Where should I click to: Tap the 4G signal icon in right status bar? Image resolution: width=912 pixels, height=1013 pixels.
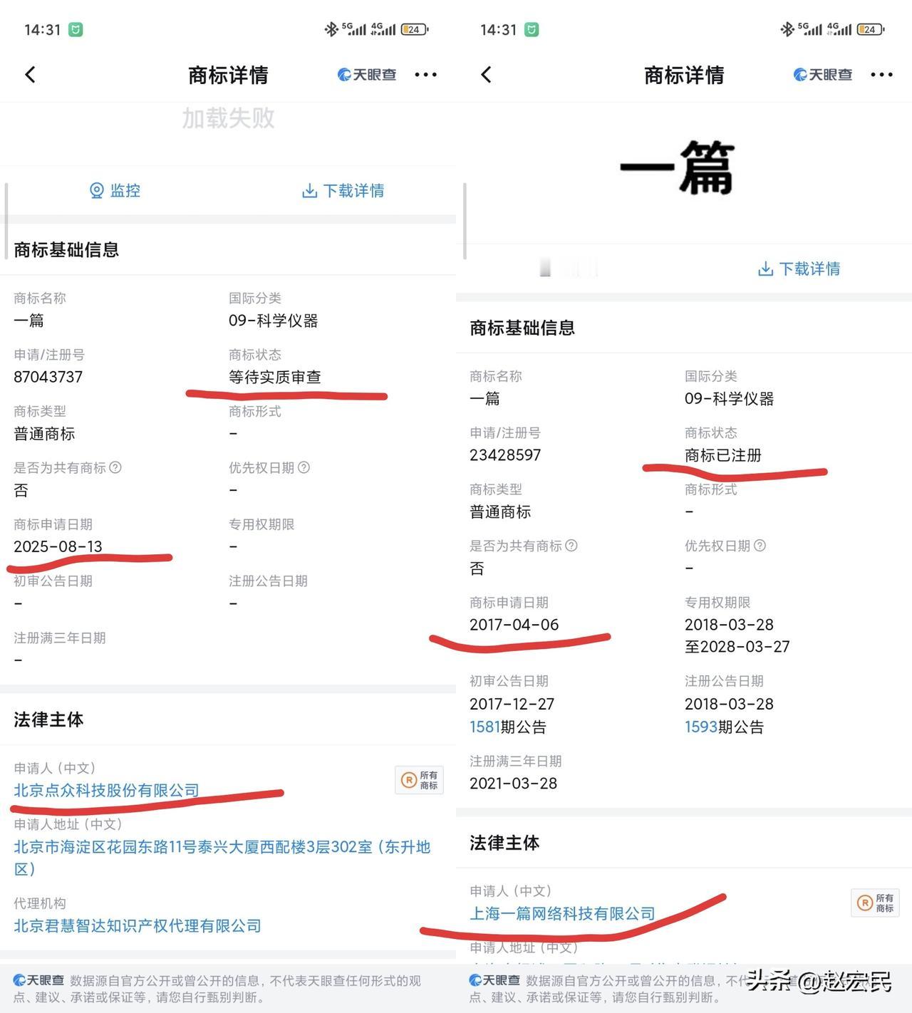[x=839, y=29]
